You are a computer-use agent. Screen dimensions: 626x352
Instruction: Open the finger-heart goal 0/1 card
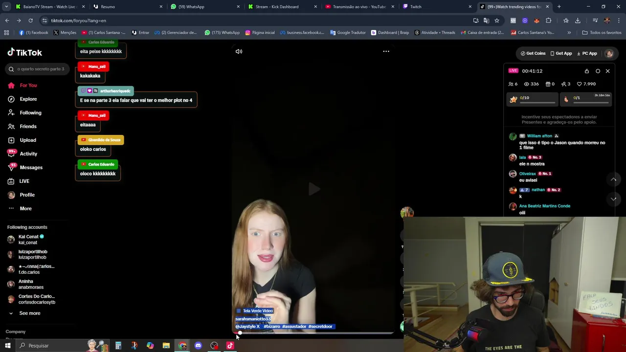coord(586,99)
